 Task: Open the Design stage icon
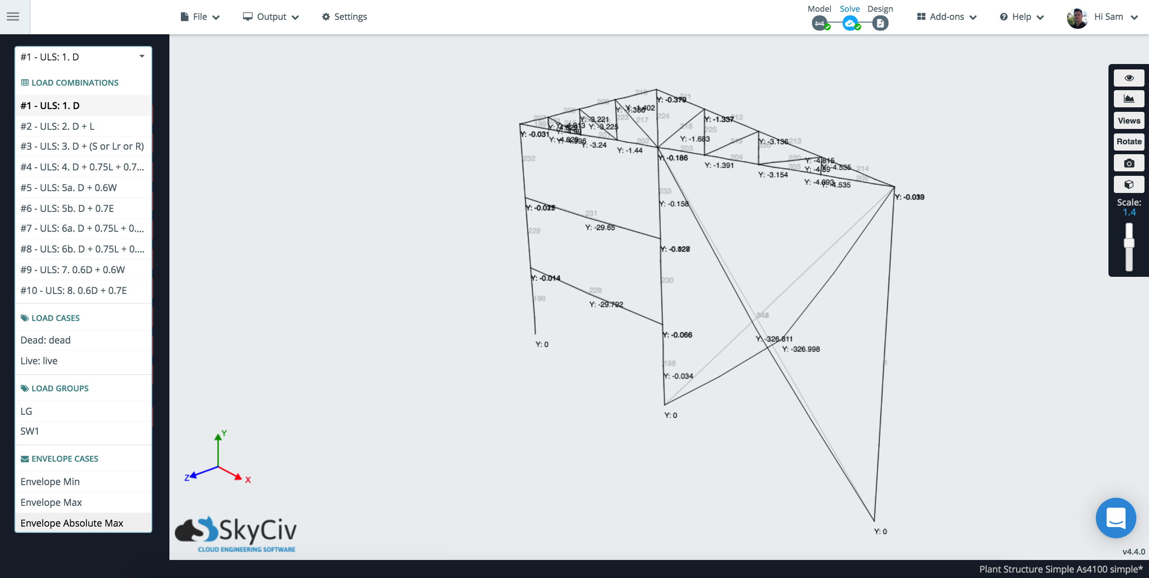(x=880, y=23)
